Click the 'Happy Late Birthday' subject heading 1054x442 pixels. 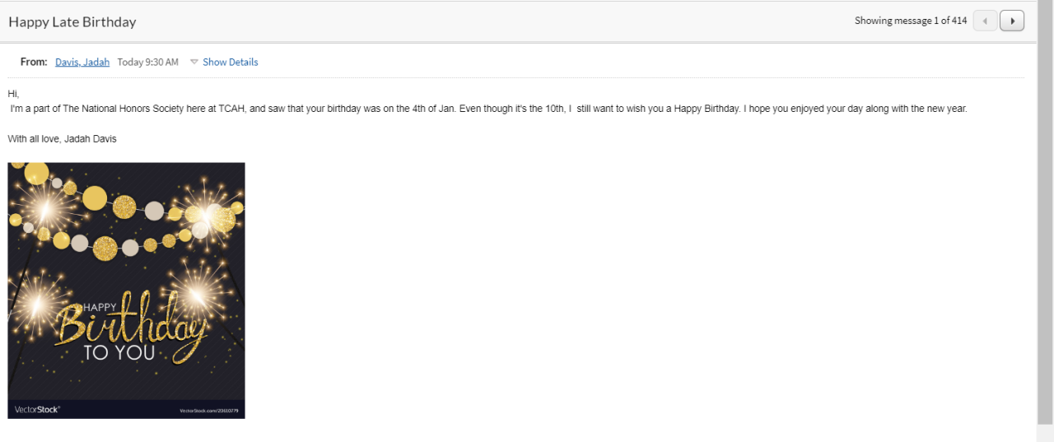pyautogui.click(x=72, y=22)
